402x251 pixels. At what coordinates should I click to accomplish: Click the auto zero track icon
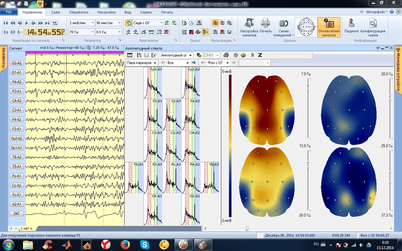coord(198,23)
